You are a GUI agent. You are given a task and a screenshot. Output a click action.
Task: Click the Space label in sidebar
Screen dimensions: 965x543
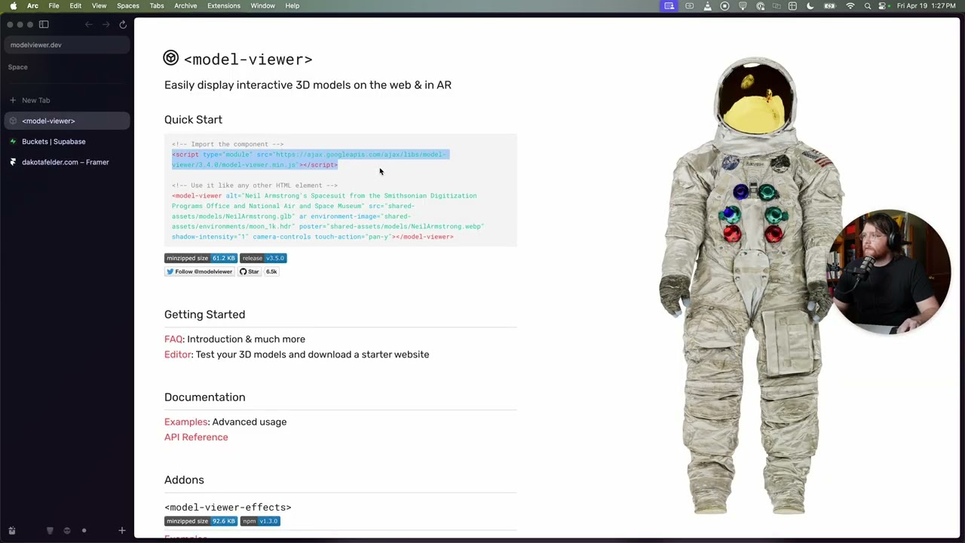pos(17,67)
